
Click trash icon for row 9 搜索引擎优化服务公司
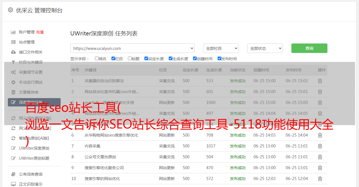tap(320, 168)
